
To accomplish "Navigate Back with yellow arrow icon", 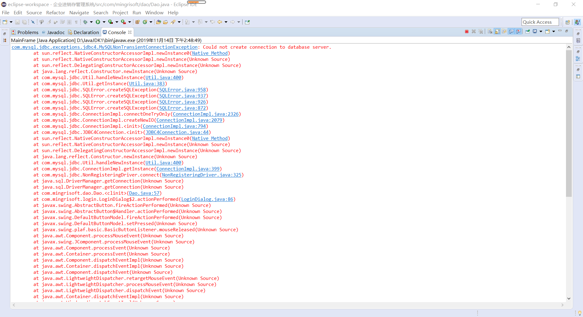I will pos(219,22).
